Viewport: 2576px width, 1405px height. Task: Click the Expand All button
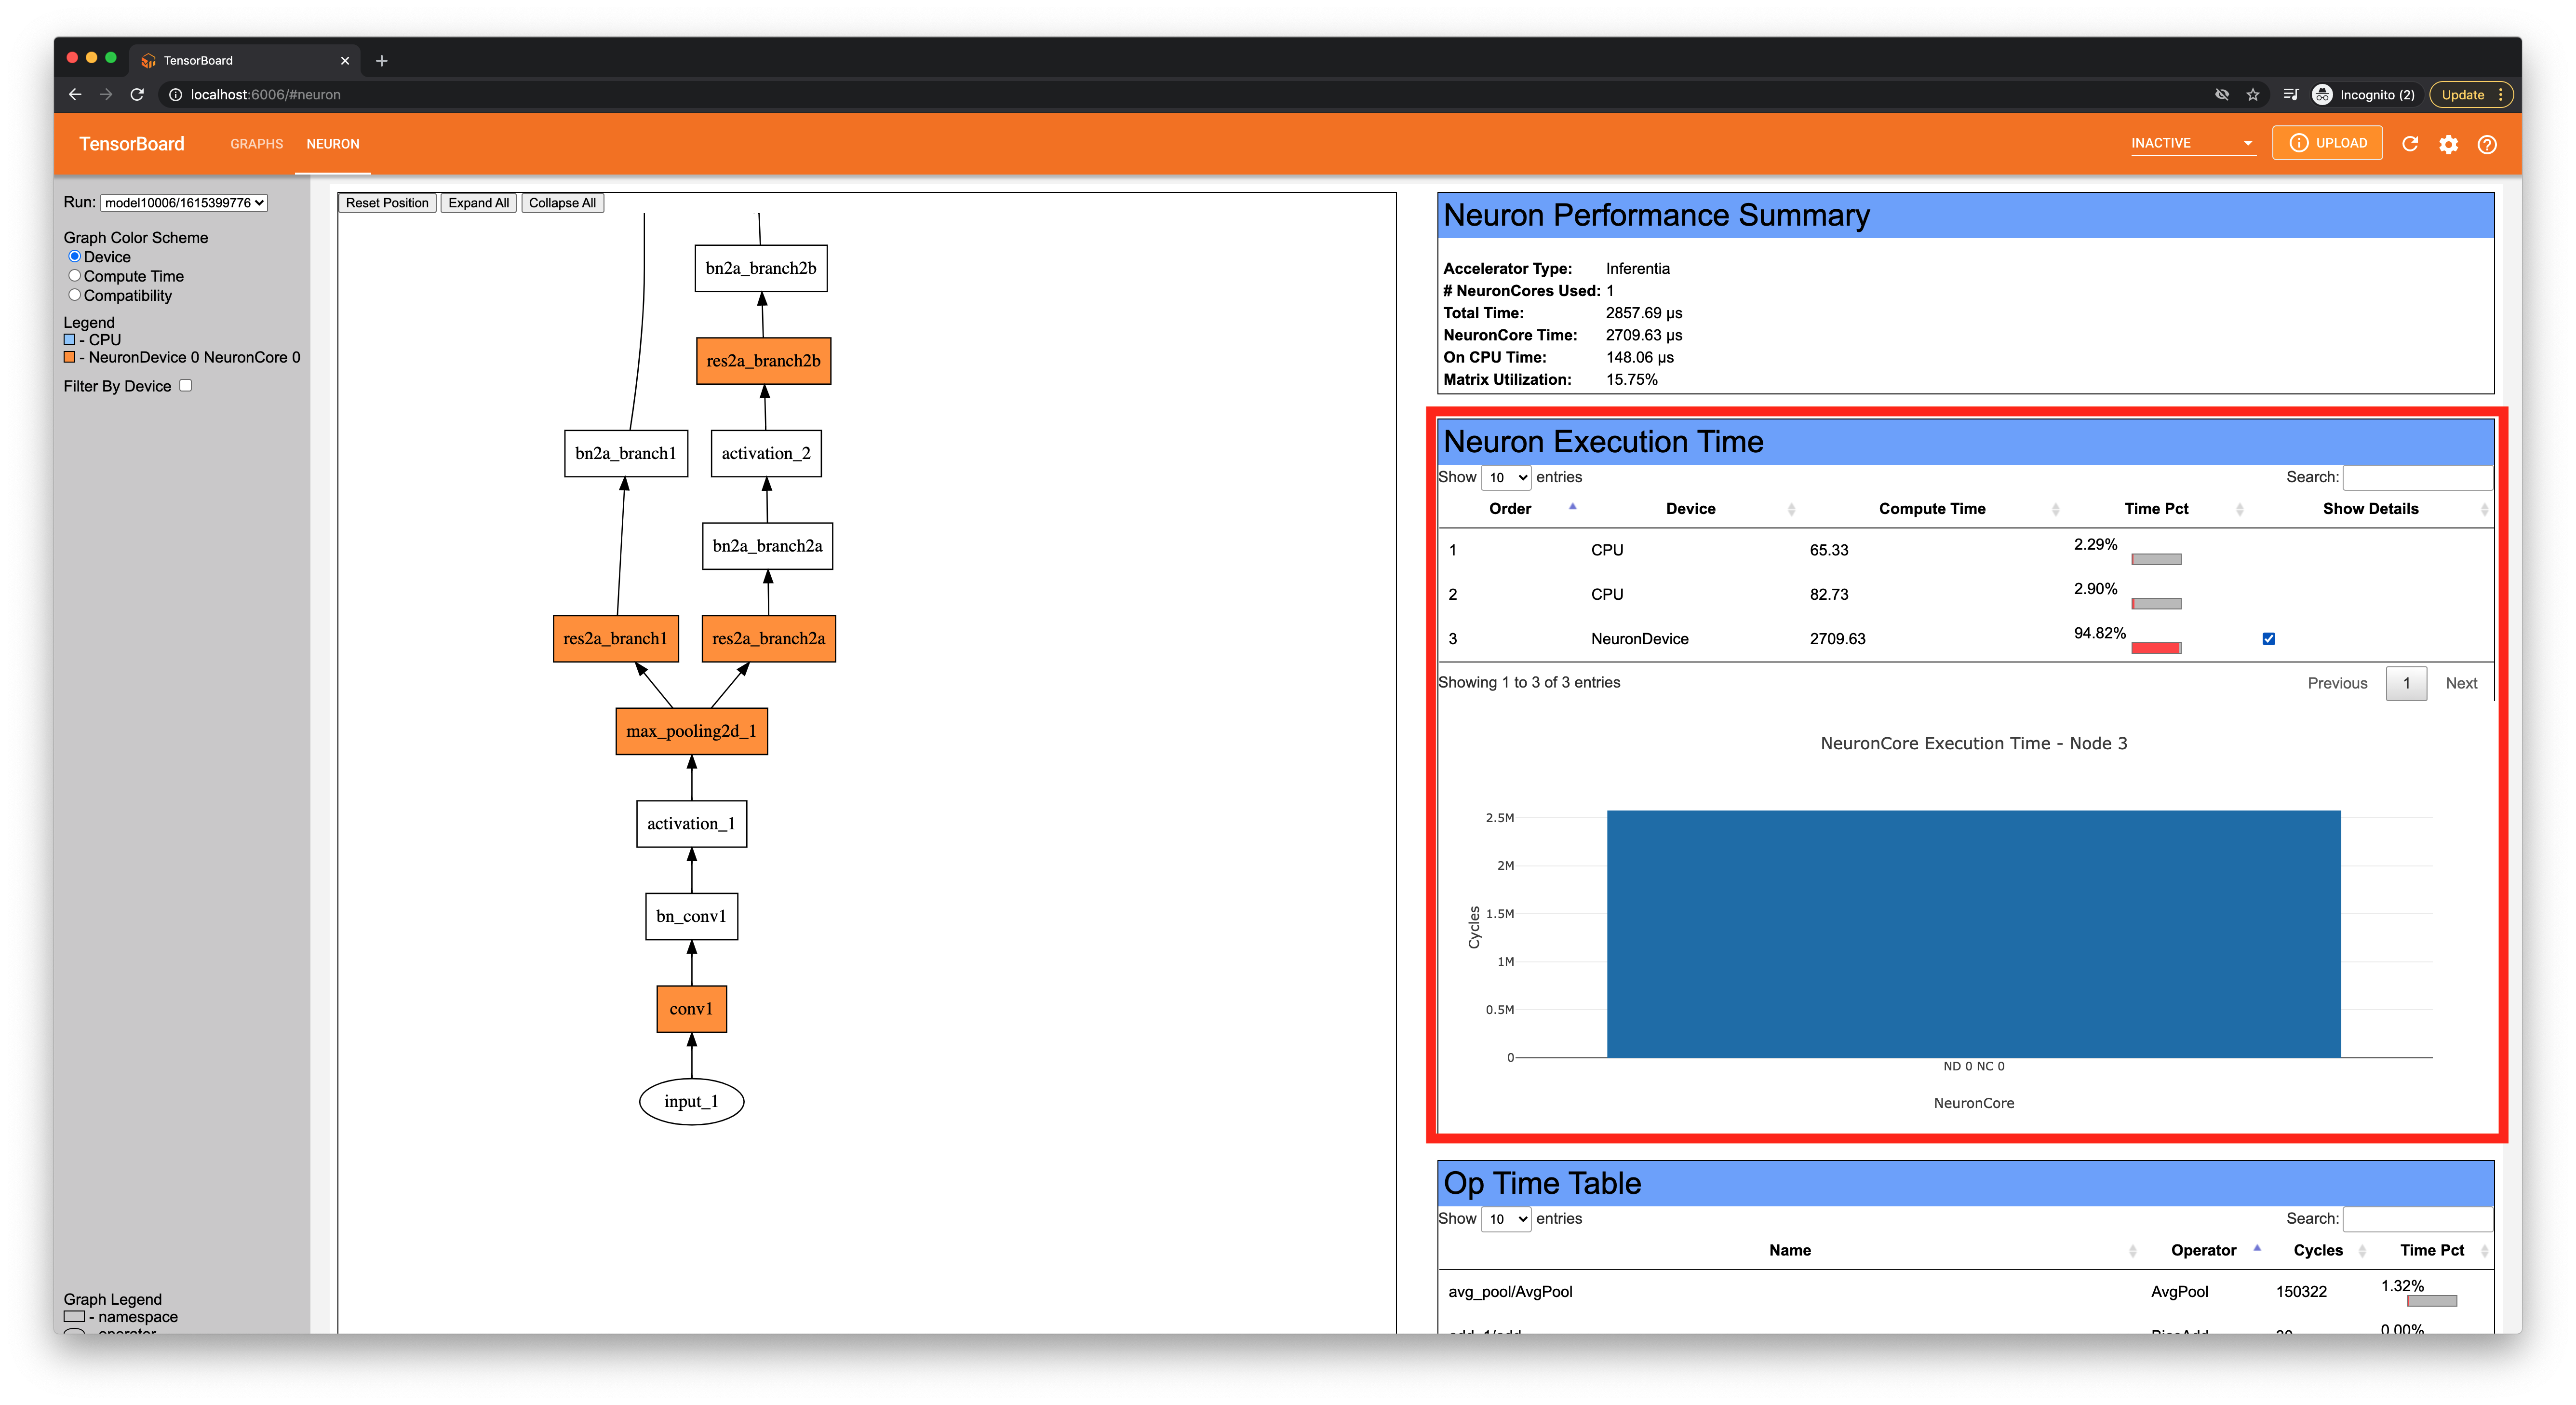pyautogui.click(x=478, y=203)
